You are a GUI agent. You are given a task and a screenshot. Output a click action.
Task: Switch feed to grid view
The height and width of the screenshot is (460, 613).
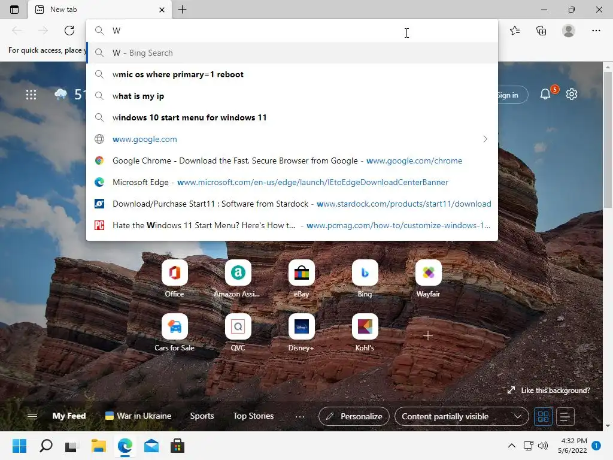tap(544, 417)
